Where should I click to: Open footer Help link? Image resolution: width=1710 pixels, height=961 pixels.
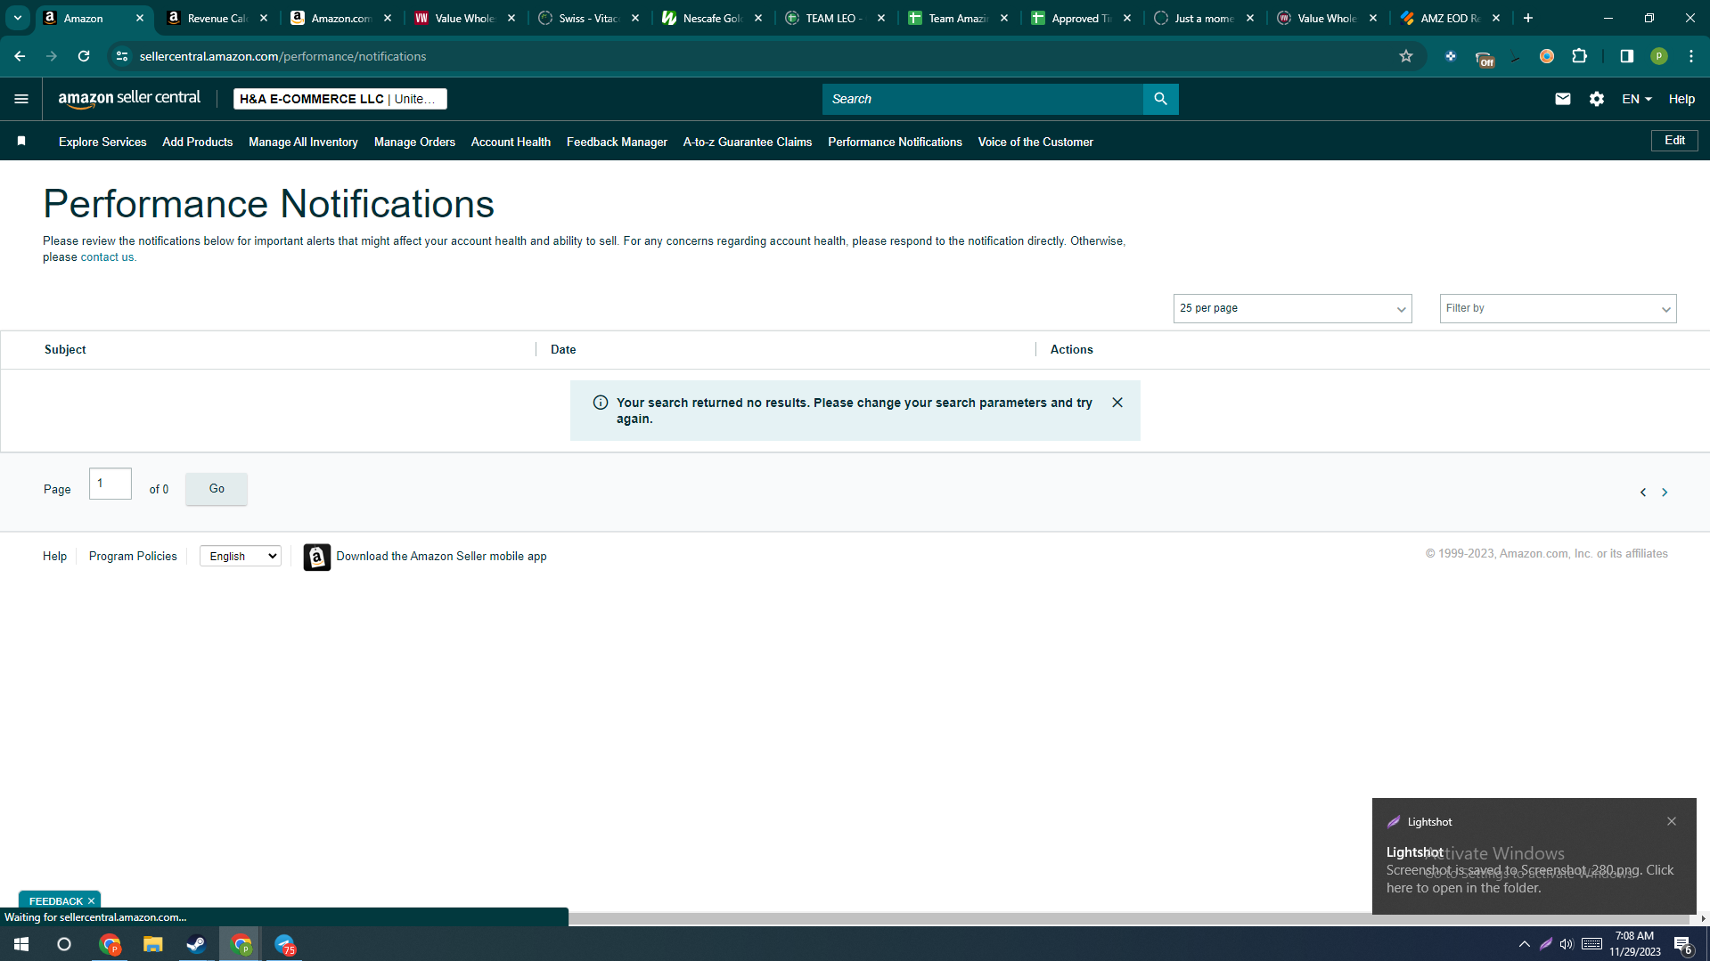pos(54,556)
